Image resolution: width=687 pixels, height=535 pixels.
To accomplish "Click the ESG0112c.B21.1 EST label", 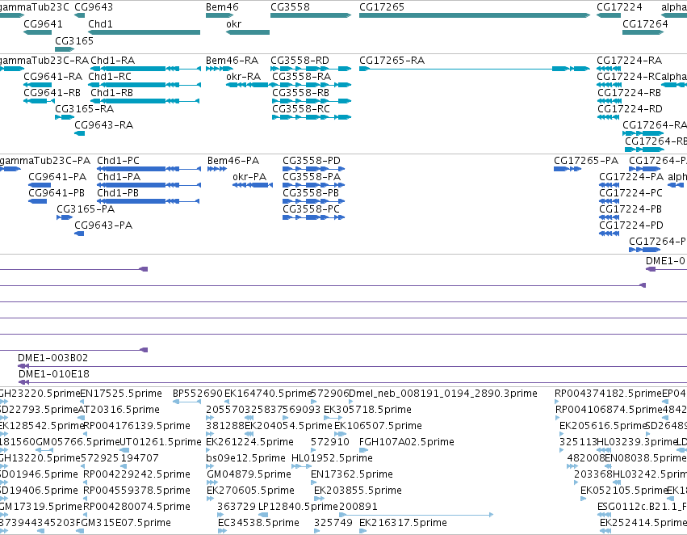I will tap(642, 507).
